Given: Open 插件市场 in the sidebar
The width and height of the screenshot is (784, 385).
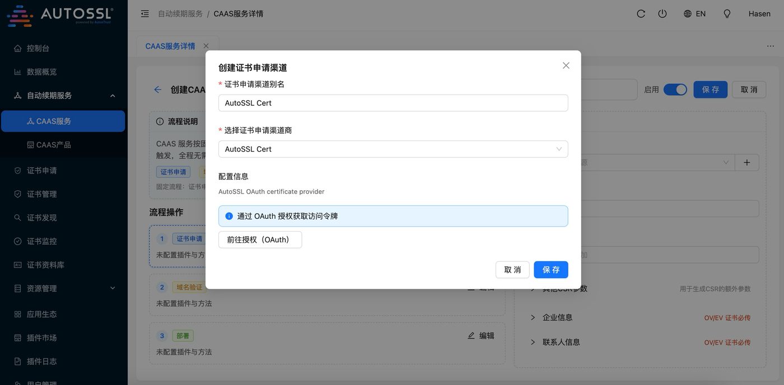Looking at the screenshot, I should (x=64, y=337).
